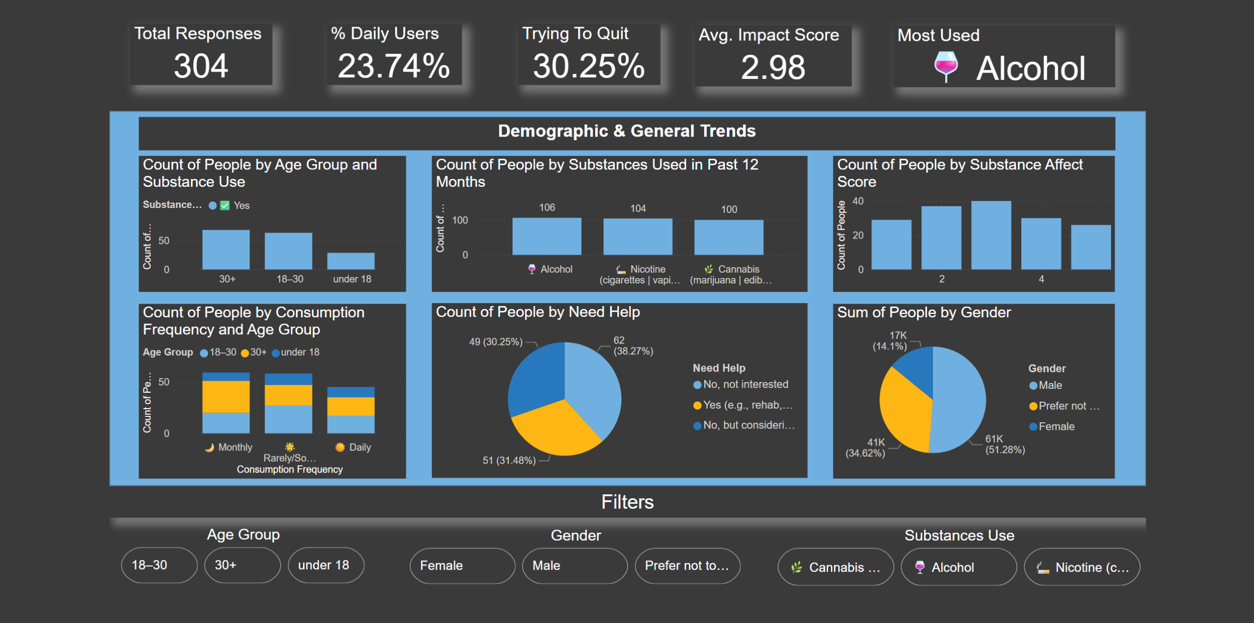
Task: Click the green checkmark icon next to Yes legend
Action: (225, 206)
